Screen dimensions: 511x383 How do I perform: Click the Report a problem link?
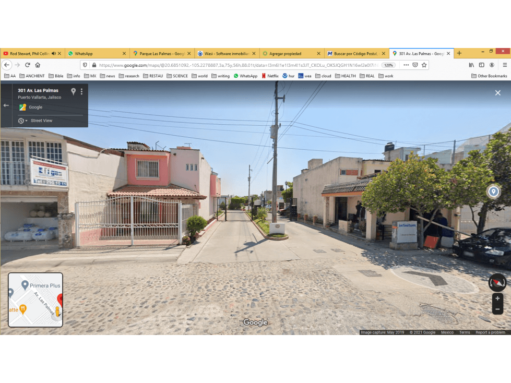pyautogui.click(x=490, y=332)
